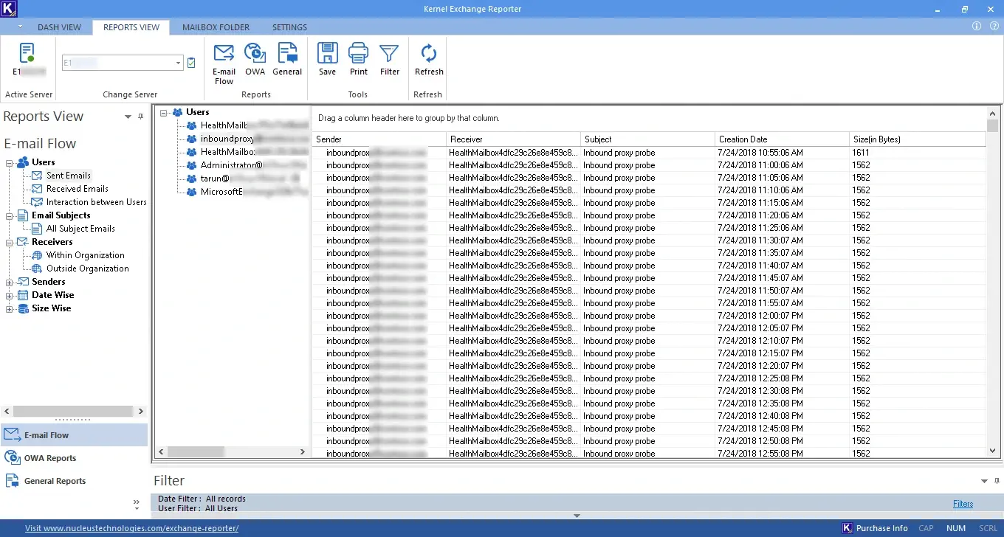The image size is (1004, 537).
Task: Click the user tree scrollbar right arrow
Action: 302,451
